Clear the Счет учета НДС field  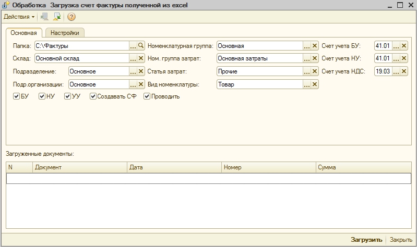(404, 71)
